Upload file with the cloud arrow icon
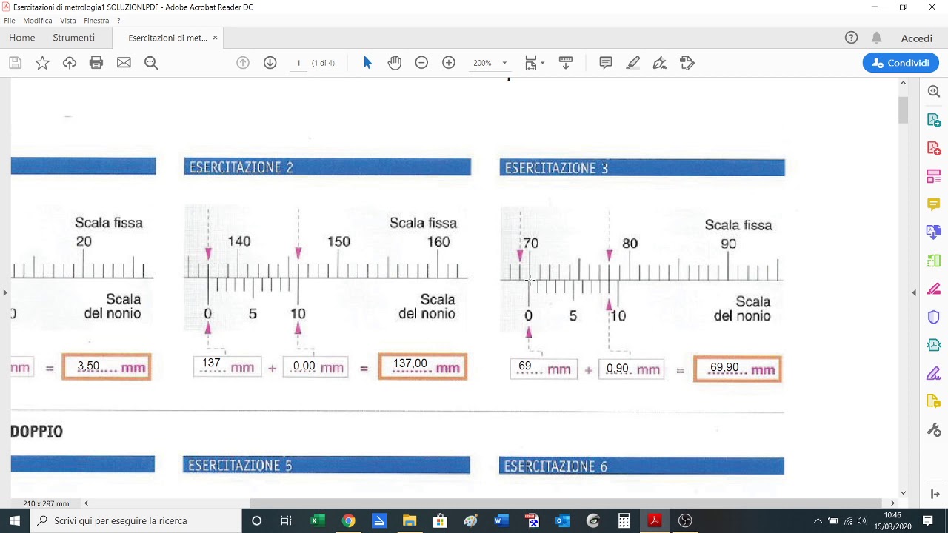Screen dimensions: 948x533 pos(70,63)
